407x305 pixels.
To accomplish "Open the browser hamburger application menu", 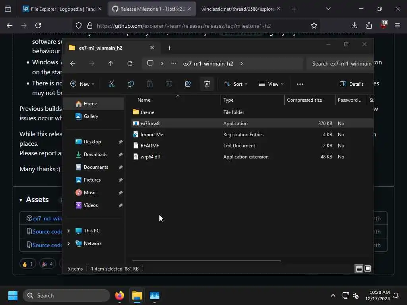I will click(x=397, y=25).
